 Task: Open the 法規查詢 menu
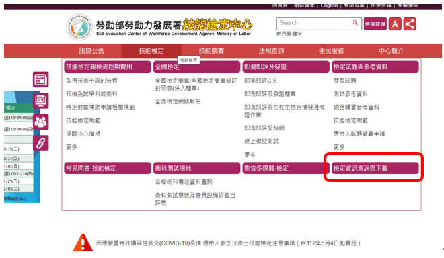[271, 51]
